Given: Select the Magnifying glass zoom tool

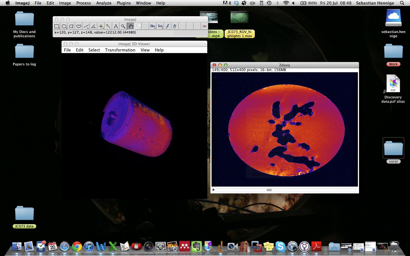Looking at the screenshot, I should [x=123, y=26].
